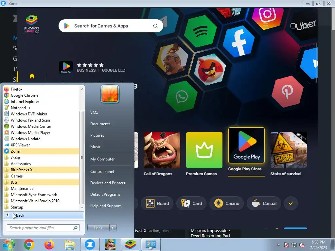Open Windows DVD Maker entry
335x251 pixels.
point(41,114)
